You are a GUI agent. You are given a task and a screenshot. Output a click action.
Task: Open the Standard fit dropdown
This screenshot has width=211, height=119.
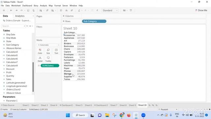(110, 10)
